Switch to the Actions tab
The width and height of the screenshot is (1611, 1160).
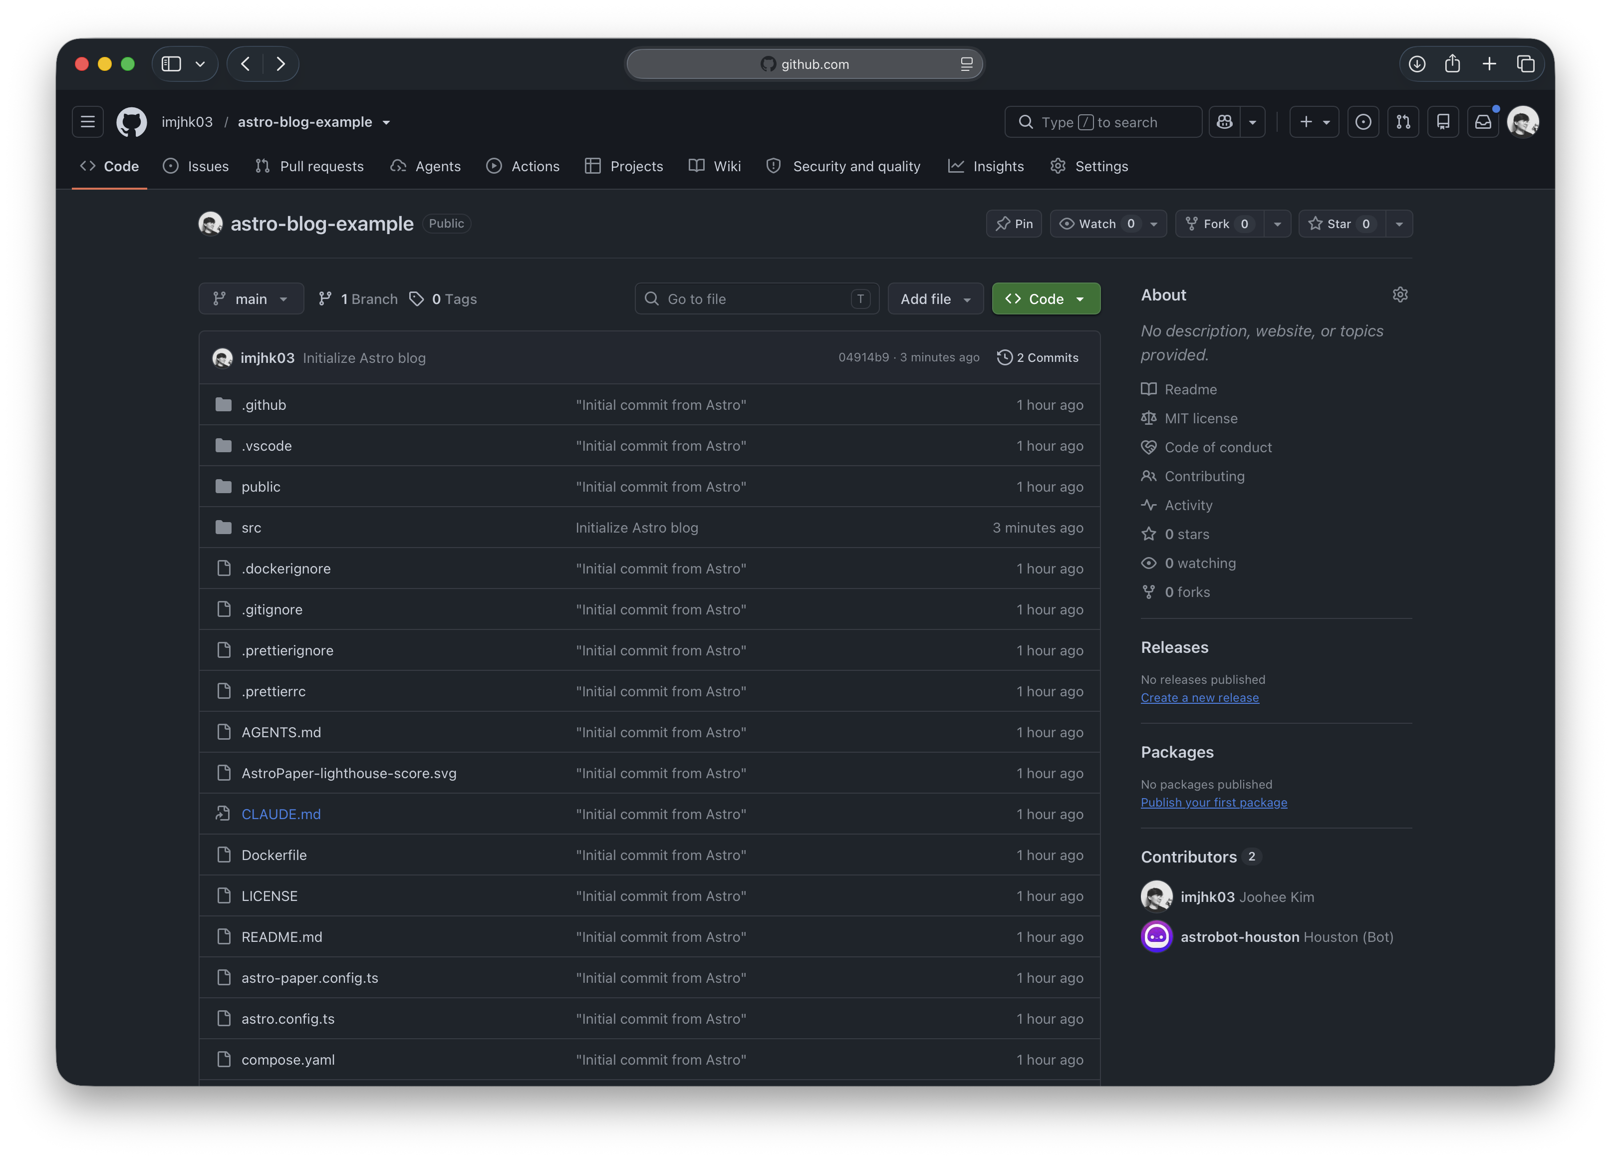[523, 166]
